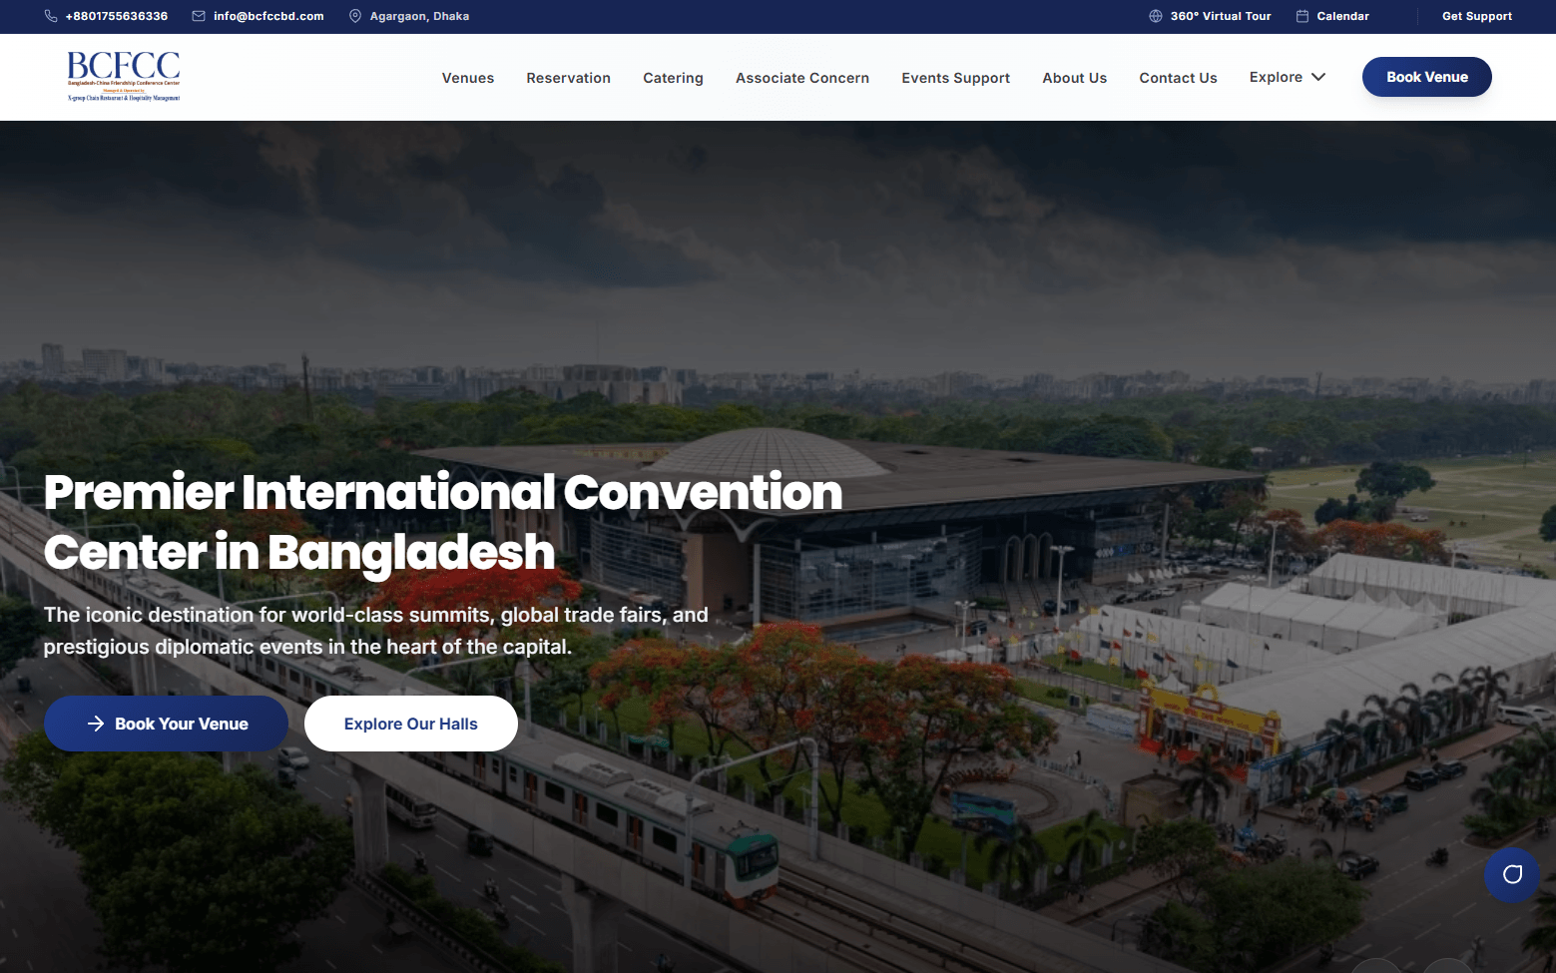Image resolution: width=1556 pixels, height=973 pixels.
Task: Open the Get Support link
Action: (1476, 15)
